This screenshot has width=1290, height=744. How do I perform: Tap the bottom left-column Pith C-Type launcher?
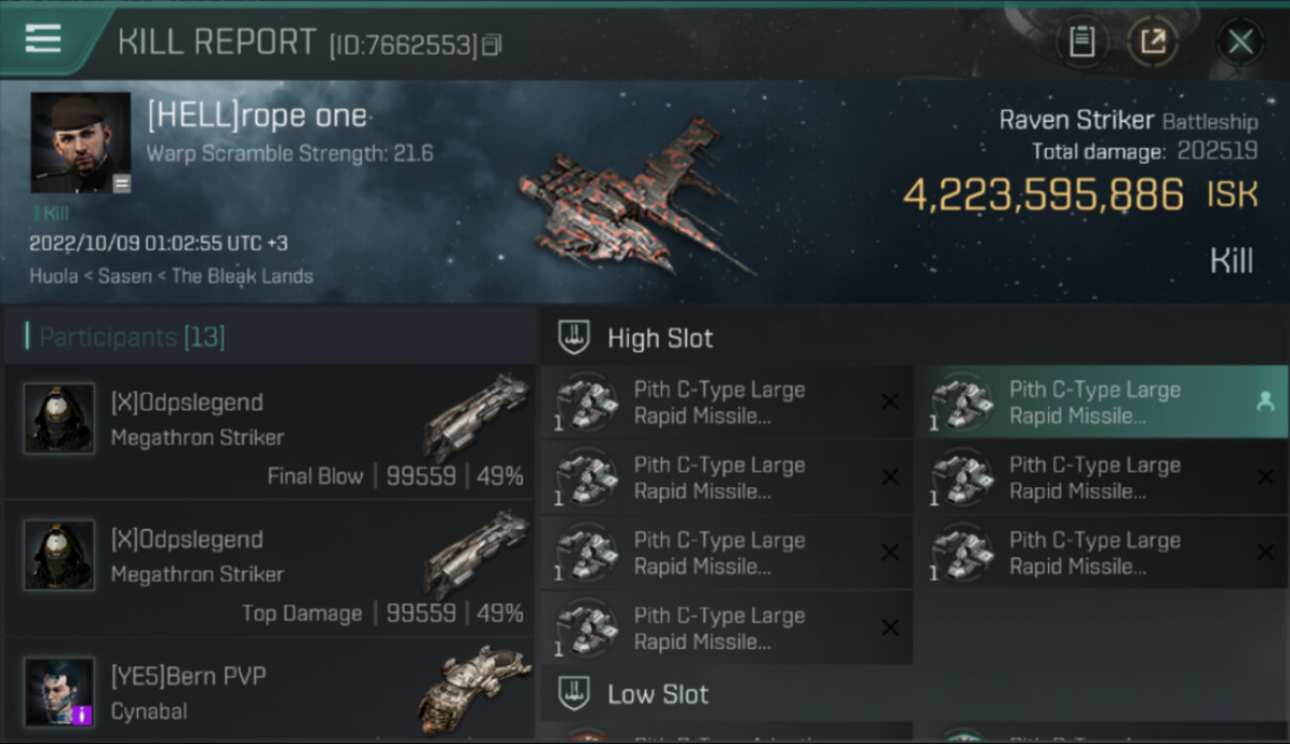click(x=726, y=628)
